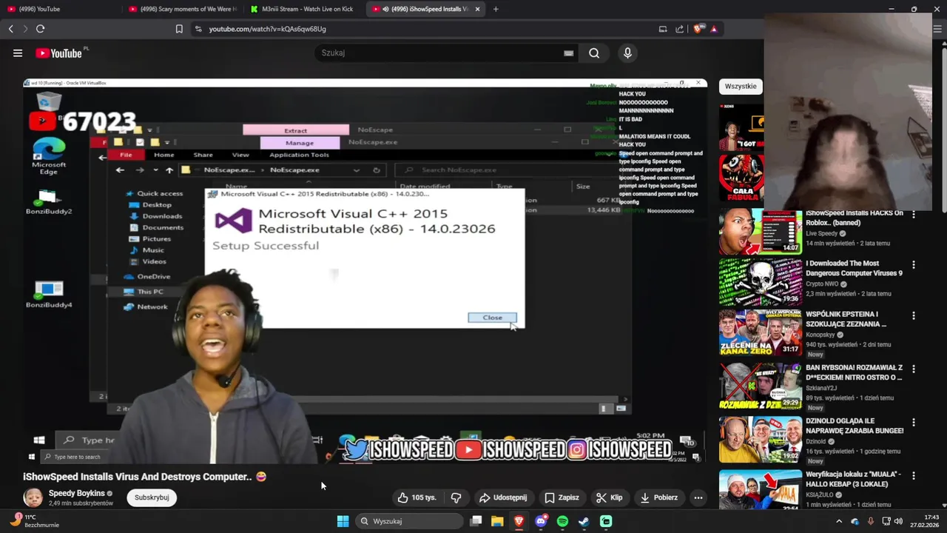Click the volume icon in the system tray
Viewport: 947px width, 533px height.
click(x=898, y=521)
